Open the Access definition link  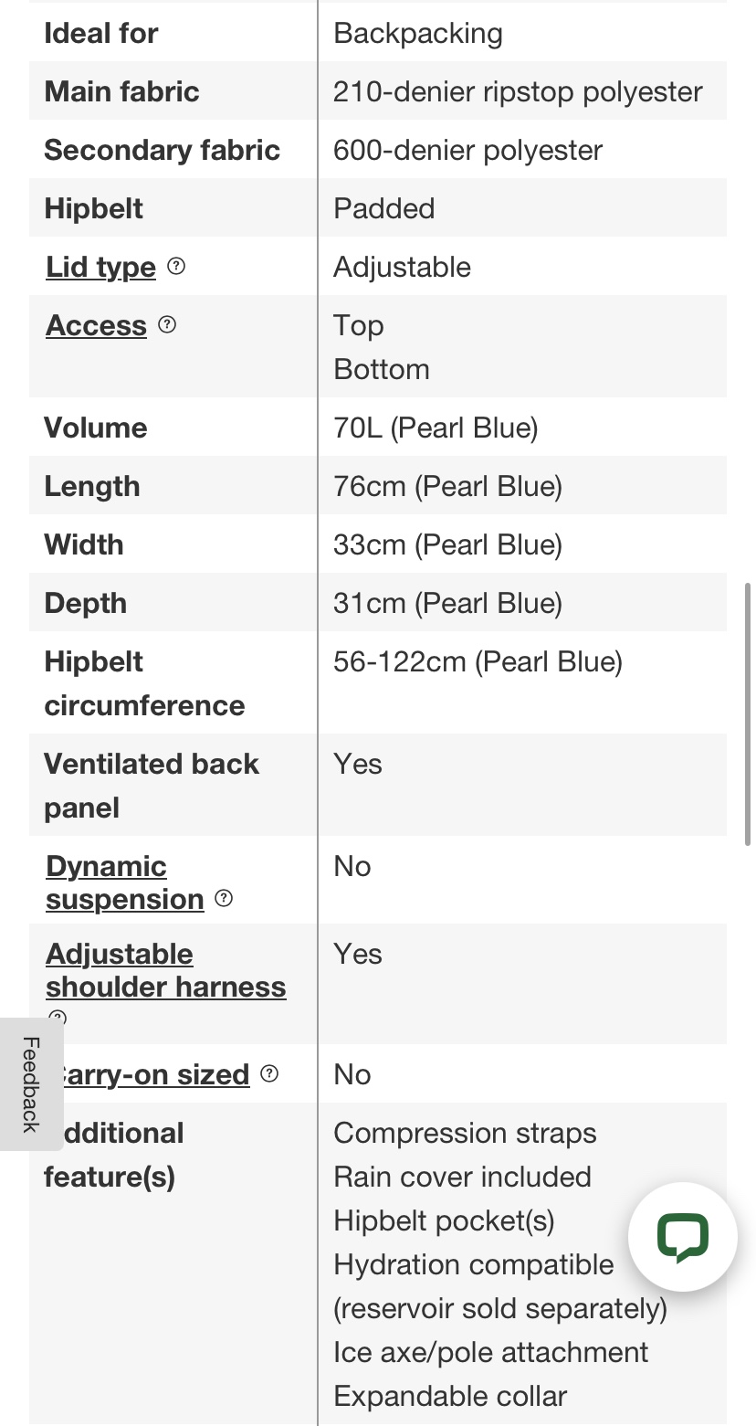tap(96, 325)
